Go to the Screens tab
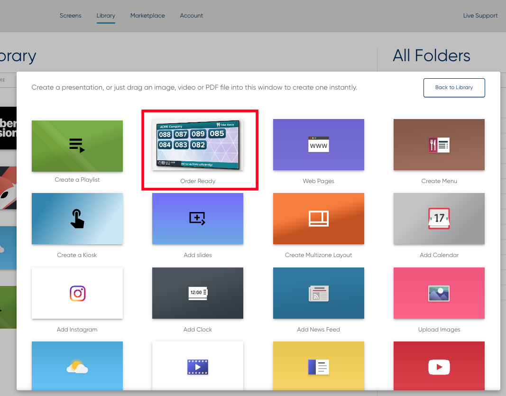506x396 pixels. coord(71,16)
